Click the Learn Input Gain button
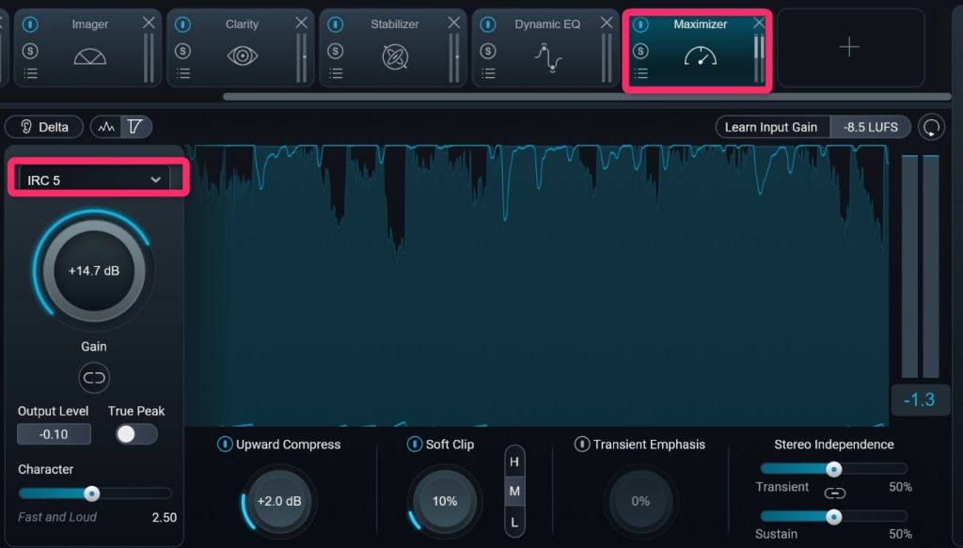Viewport: 963px width, 548px height. pos(771,127)
